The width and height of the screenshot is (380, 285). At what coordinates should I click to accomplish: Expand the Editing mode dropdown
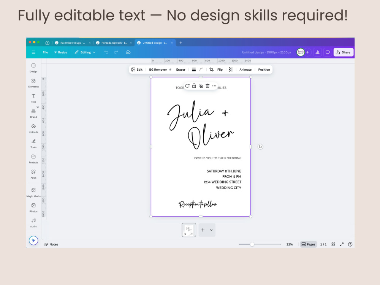85,52
